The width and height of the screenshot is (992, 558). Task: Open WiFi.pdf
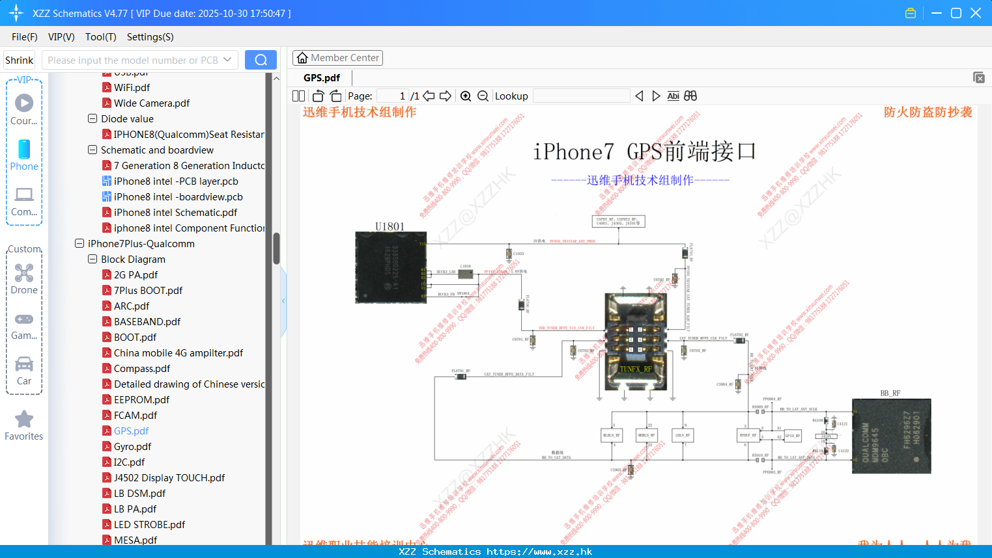tap(132, 88)
